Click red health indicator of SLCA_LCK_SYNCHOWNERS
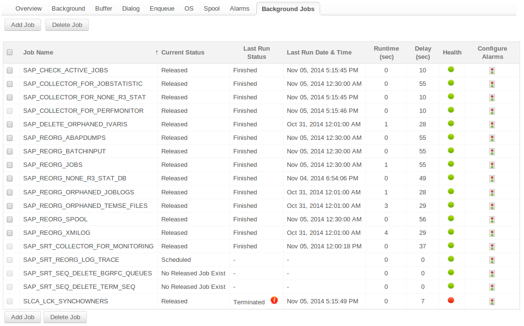The height and width of the screenshot is (326, 524). [451, 300]
